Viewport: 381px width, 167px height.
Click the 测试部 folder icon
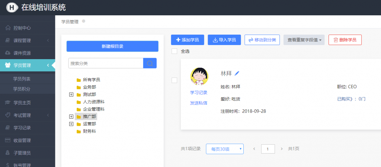79,95
